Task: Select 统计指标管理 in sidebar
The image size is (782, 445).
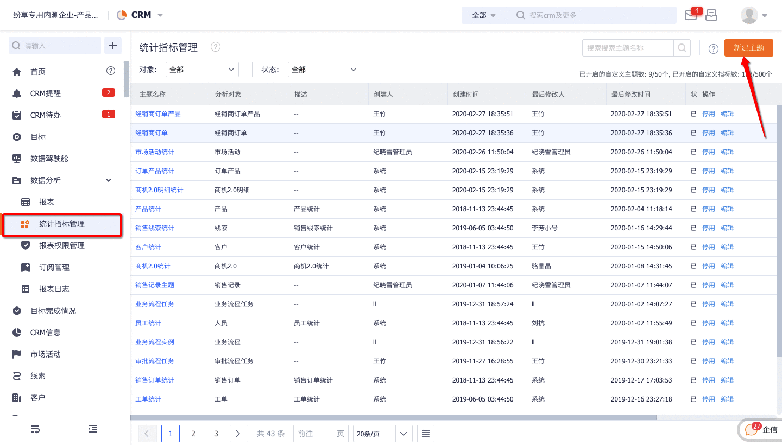Action: (x=62, y=224)
